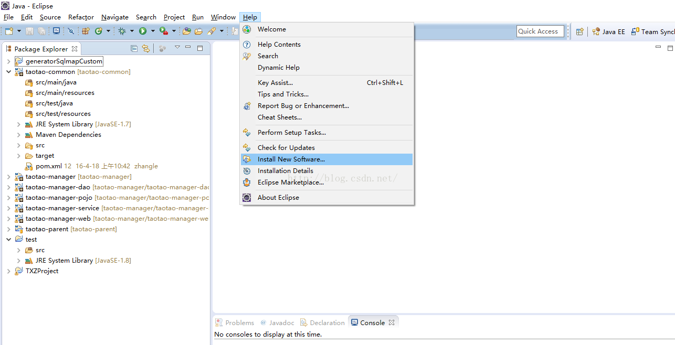Toggle Link with Editor in Package Explorer
This screenshot has height=345, width=675.
[146, 48]
